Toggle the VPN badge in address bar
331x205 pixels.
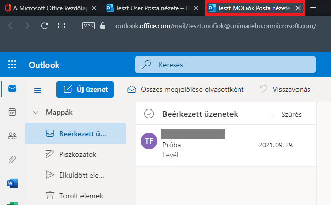pyautogui.click(x=89, y=26)
